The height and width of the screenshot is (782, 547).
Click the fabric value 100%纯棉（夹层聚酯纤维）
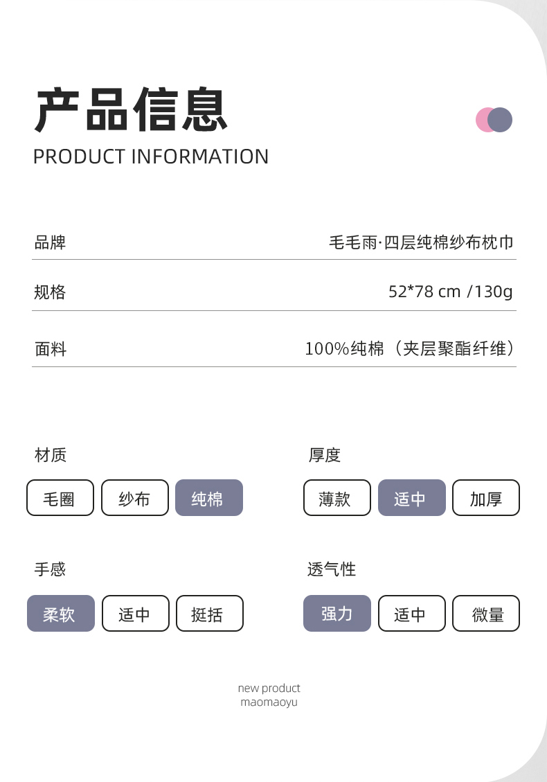[410, 348]
